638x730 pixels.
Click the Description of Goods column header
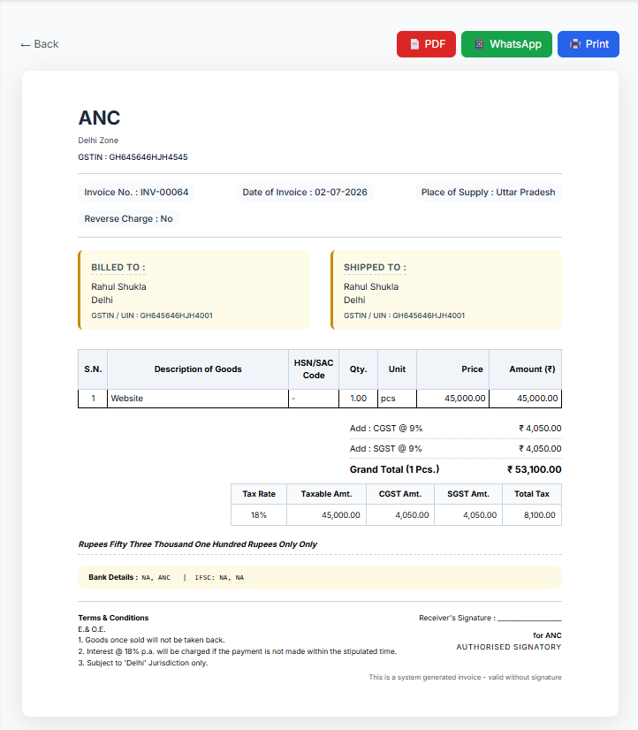(x=198, y=369)
